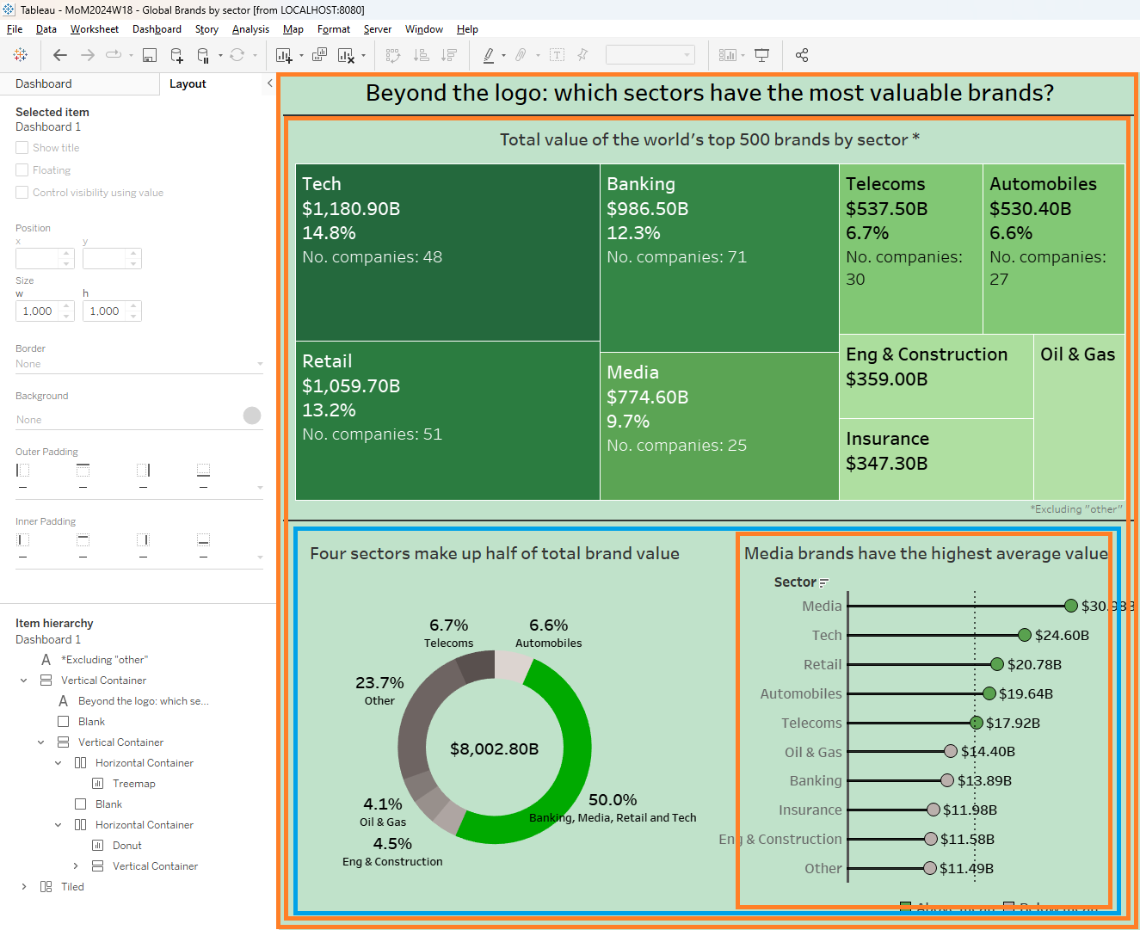The width and height of the screenshot is (1140, 930).
Task: Click the Tableau start page logo
Action: (x=21, y=55)
